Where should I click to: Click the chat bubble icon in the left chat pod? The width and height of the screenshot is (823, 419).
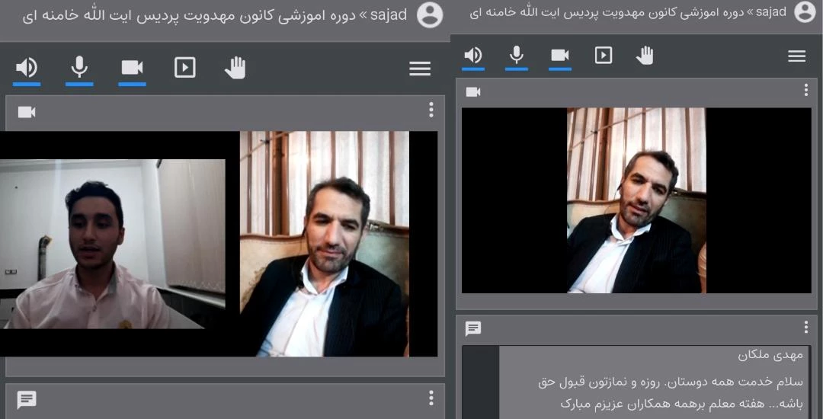coord(27,399)
